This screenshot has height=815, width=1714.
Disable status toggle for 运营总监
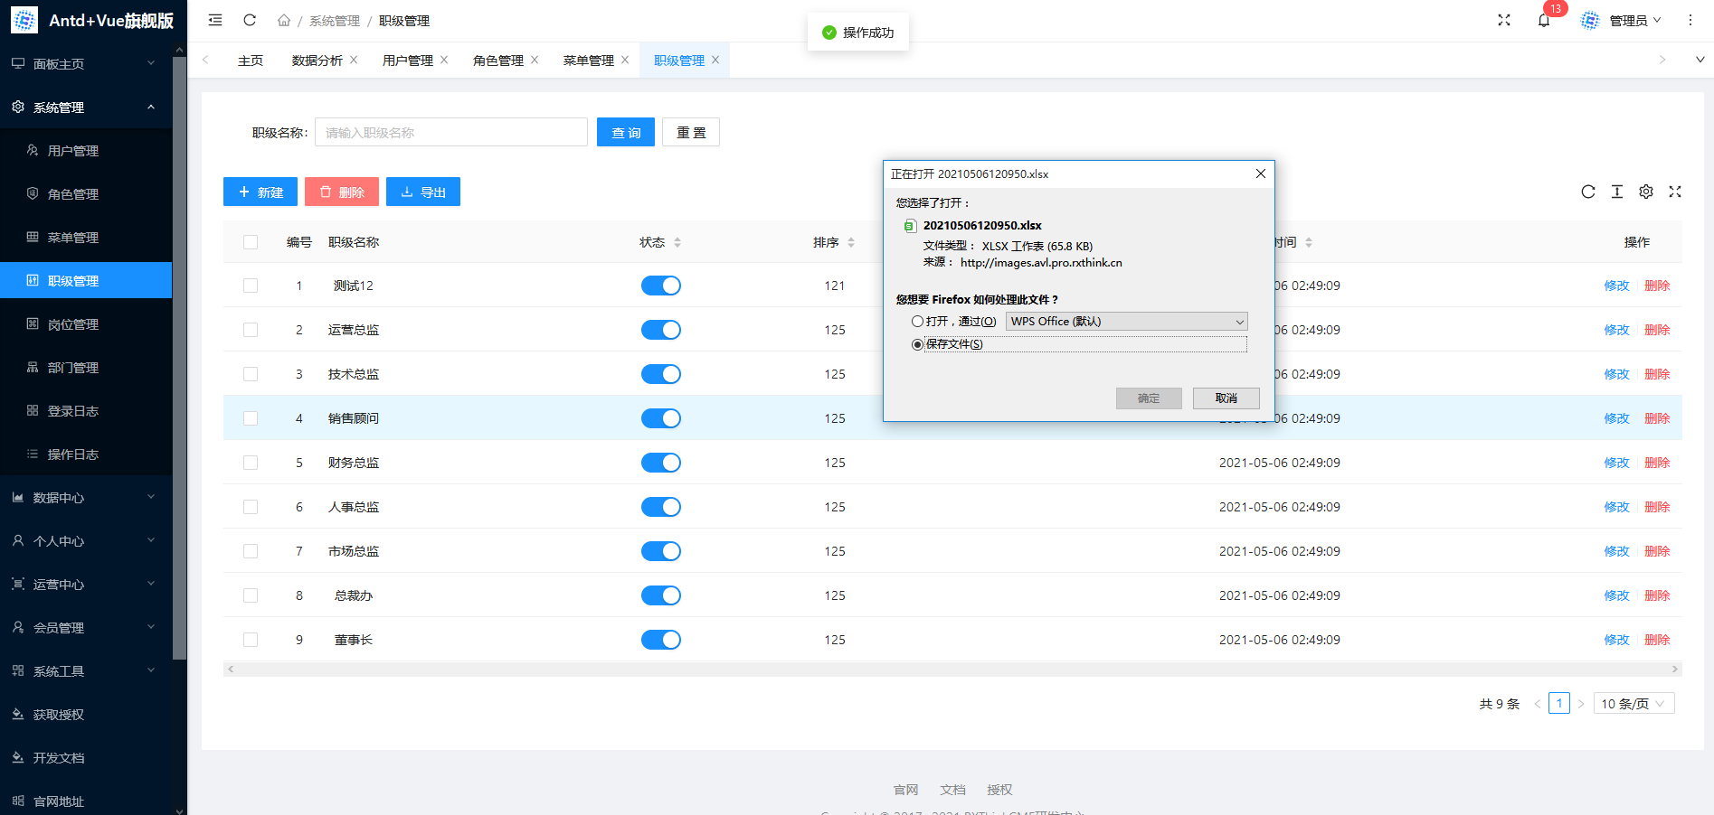pos(661,330)
